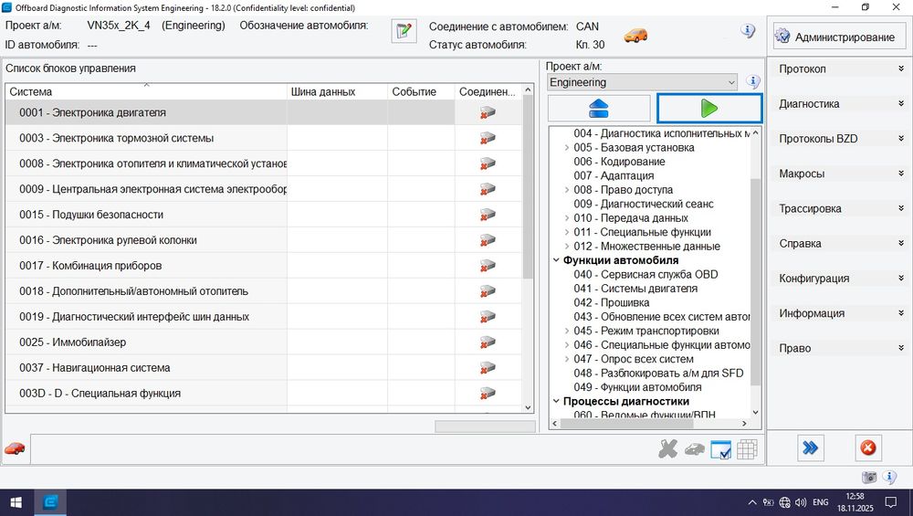Viewport: 913px width, 516px height.
Task: Click the ODIS app icon in the taskbar
Action: click(x=50, y=502)
